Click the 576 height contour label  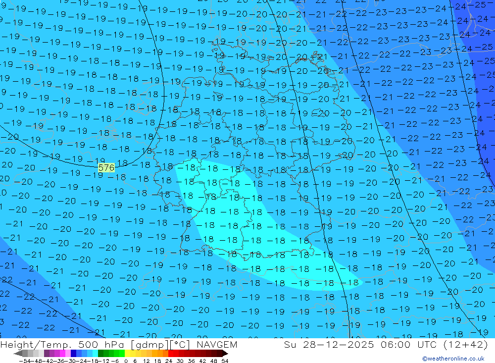(106, 168)
